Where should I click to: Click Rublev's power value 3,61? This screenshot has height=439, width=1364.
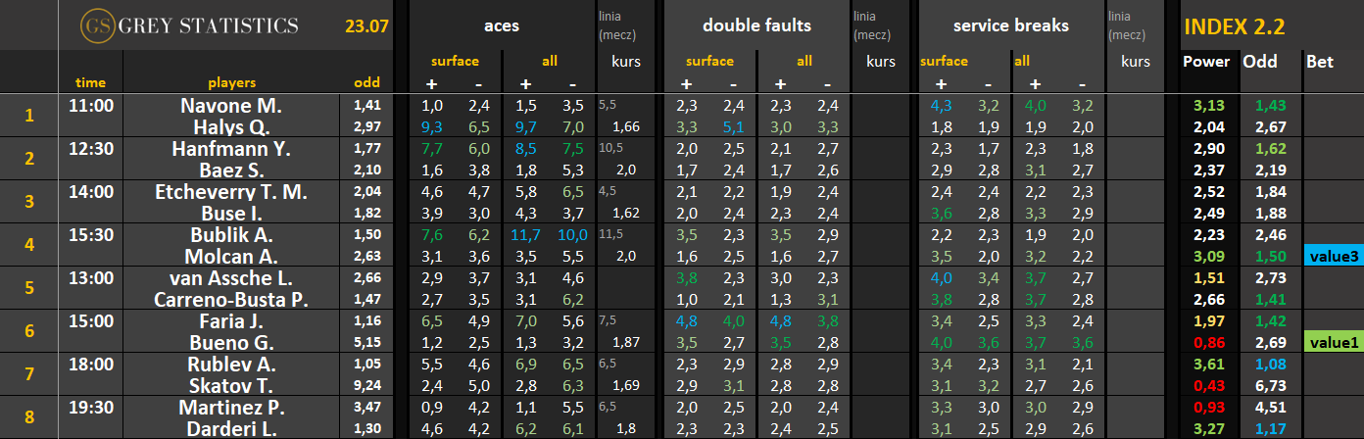(x=1210, y=364)
